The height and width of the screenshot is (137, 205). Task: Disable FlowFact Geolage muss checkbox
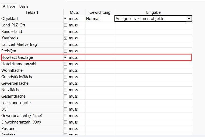pos(65,57)
